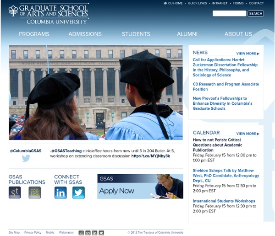Go to the Alumni navigation item
Viewport: 275px width, 236px height.
pos(187,34)
